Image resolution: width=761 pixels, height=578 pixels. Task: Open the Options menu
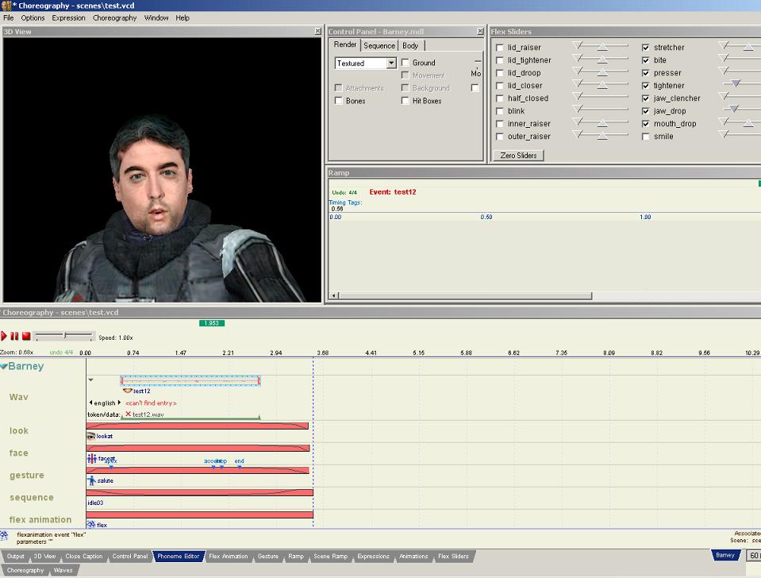tap(33, 18)
